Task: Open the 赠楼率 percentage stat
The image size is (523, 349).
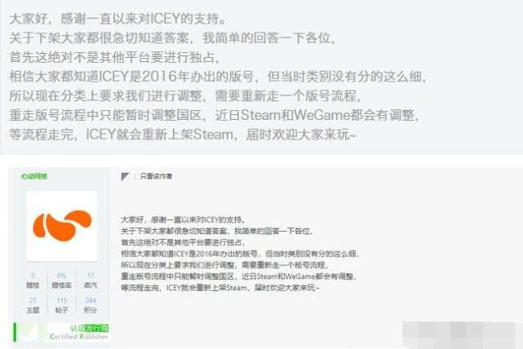Action: click(x=62, y=281)
